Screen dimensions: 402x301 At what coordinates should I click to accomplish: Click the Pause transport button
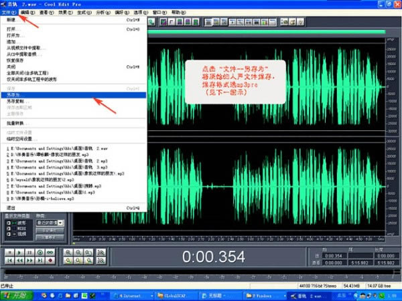click(x=29, y=252)
